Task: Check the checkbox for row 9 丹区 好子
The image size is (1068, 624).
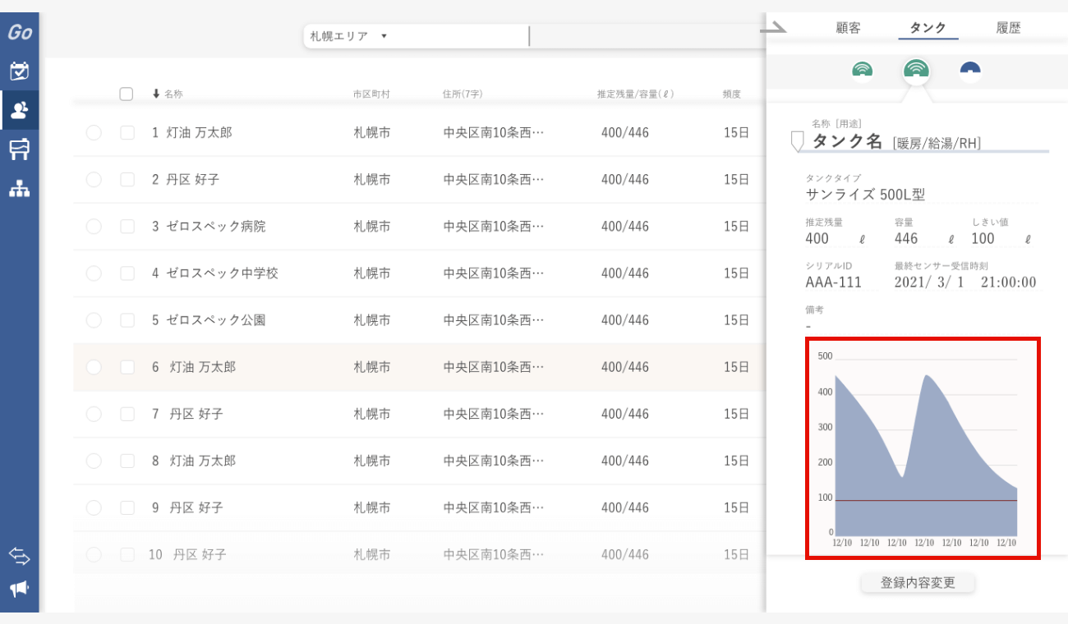Action: coord(127,507)
